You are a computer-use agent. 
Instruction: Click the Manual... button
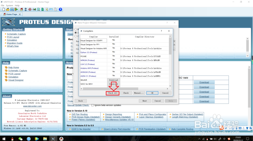pyautogui.click(x=139, y=93)
